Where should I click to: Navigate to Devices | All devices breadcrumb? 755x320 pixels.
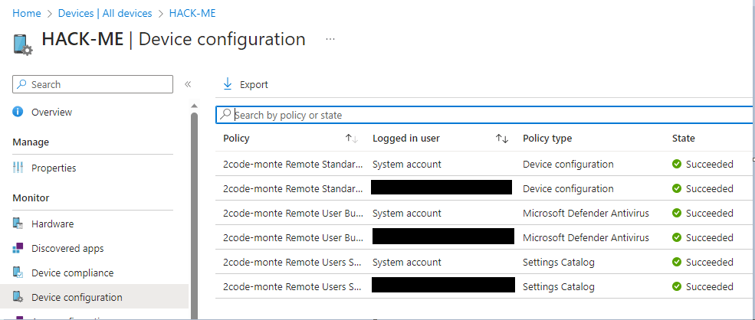(x=106, y=13)
